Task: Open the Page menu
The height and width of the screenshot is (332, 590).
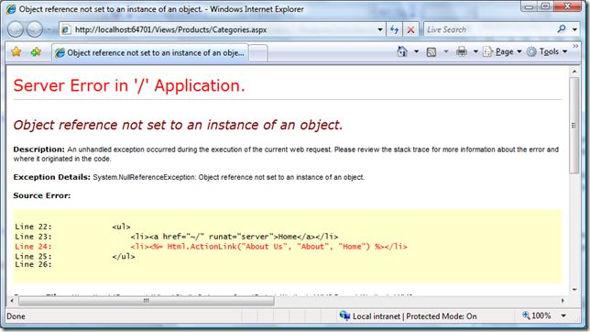Action: [x=503, y=51]
